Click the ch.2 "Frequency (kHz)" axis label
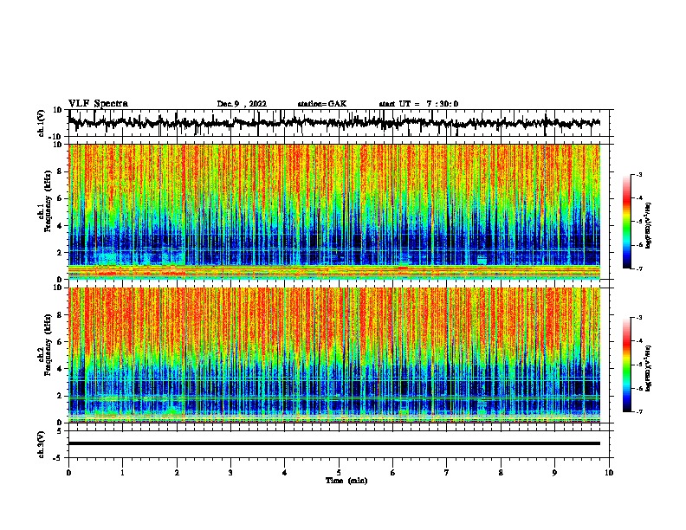This screenshot has width=686, height=530. (48, 345)
